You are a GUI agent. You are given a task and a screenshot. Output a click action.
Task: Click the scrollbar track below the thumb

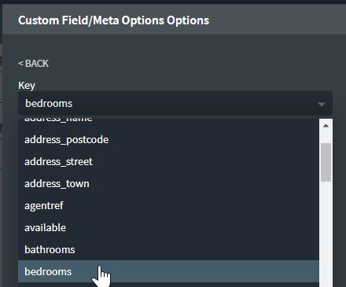[326, 234]
